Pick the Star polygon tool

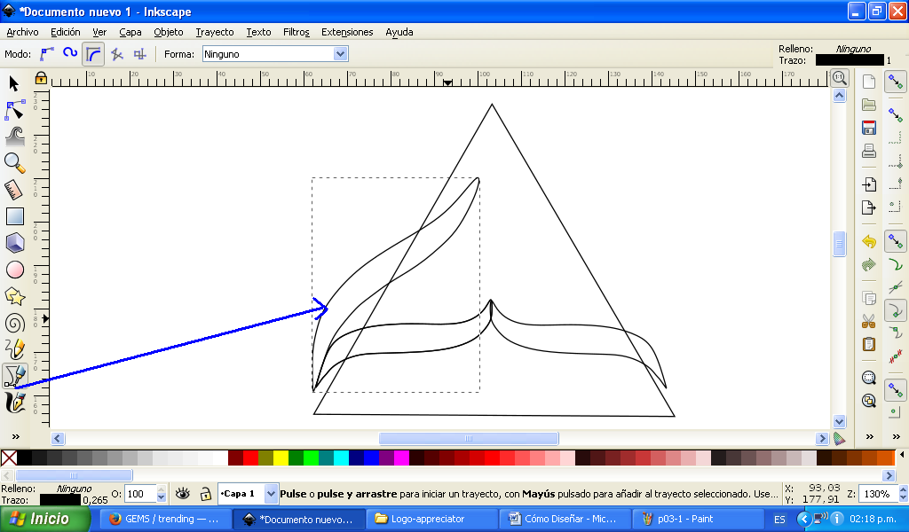pyautogui.click(x=14, y=296)
